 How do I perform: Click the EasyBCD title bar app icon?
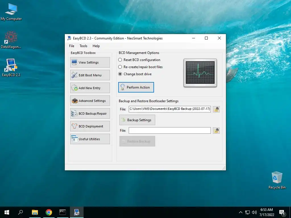[69, 38]
